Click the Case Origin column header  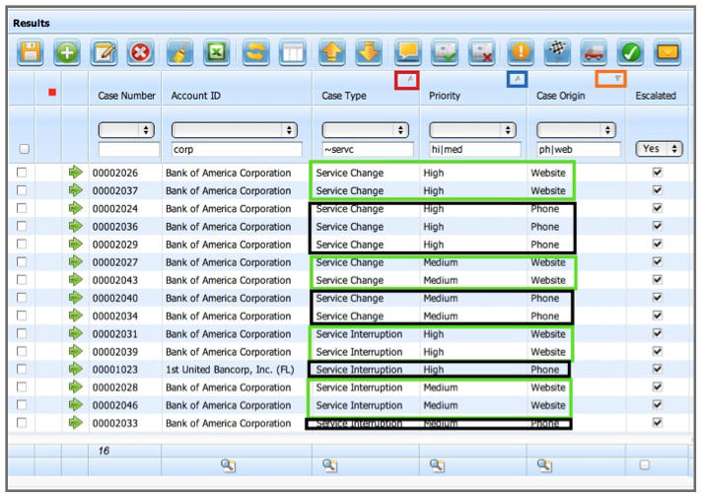(560, 96)
